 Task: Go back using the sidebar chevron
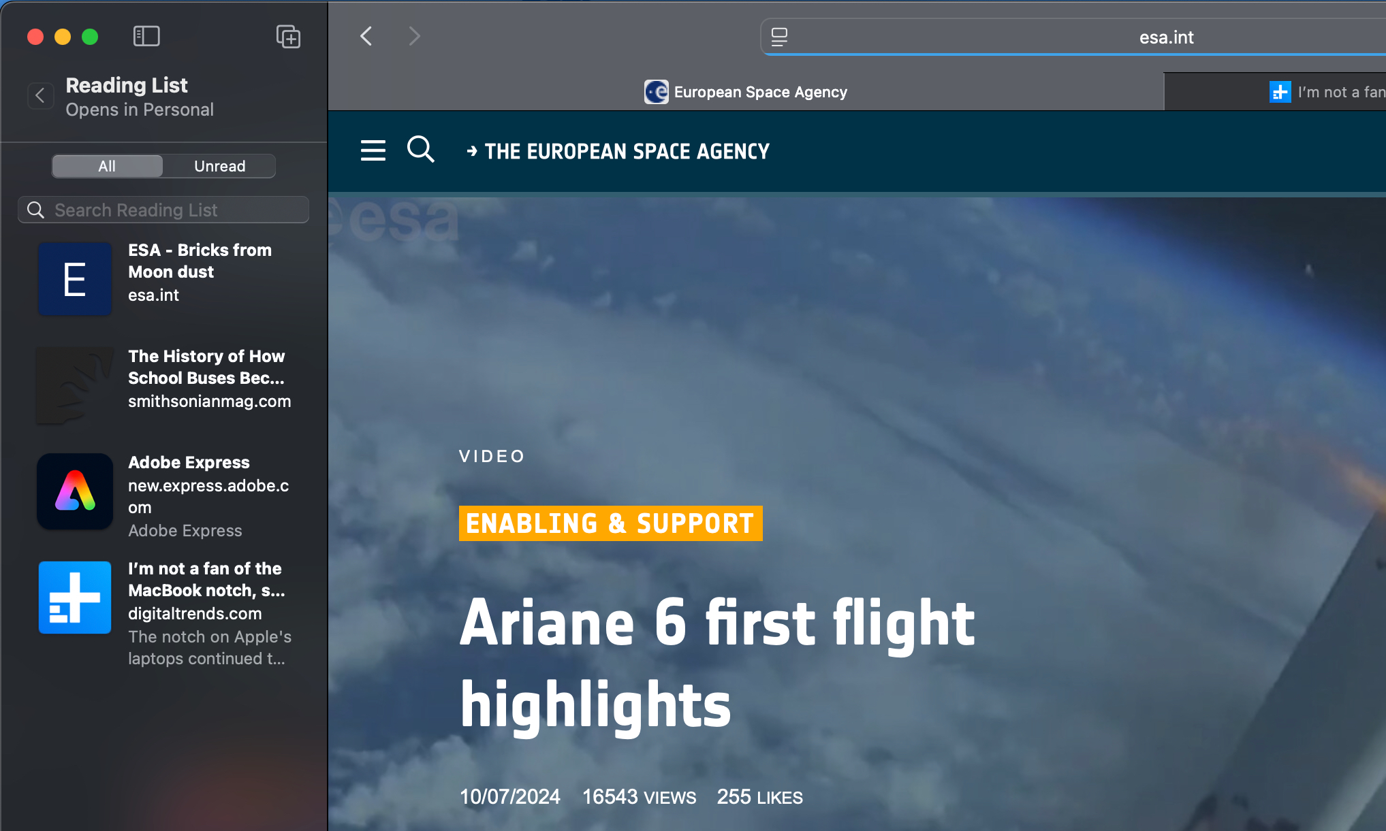pyautogui.click(x=40, y=96)
